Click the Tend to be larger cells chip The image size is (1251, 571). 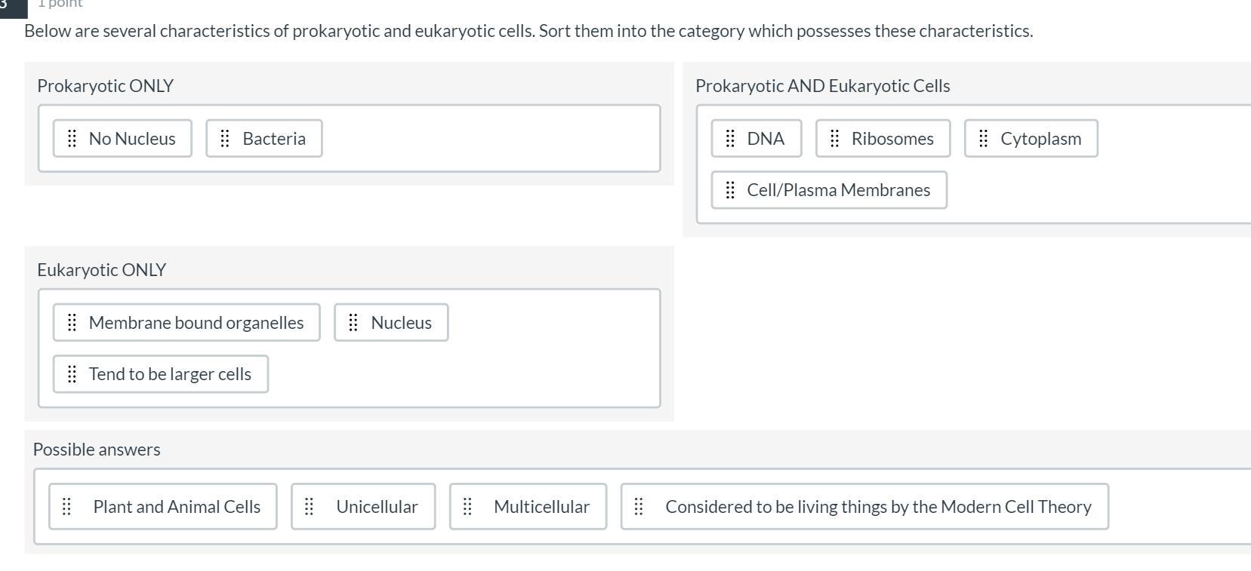pyautogui.click(x=170, y=374)
